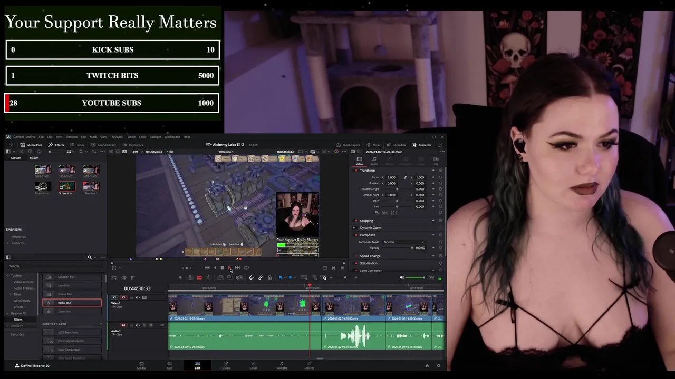Screen dimensions: 675x379
Task: Play the timeline forward
Action: pos(229,267)
